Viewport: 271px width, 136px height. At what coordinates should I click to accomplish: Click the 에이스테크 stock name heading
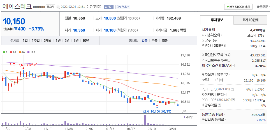coord(17,6)
